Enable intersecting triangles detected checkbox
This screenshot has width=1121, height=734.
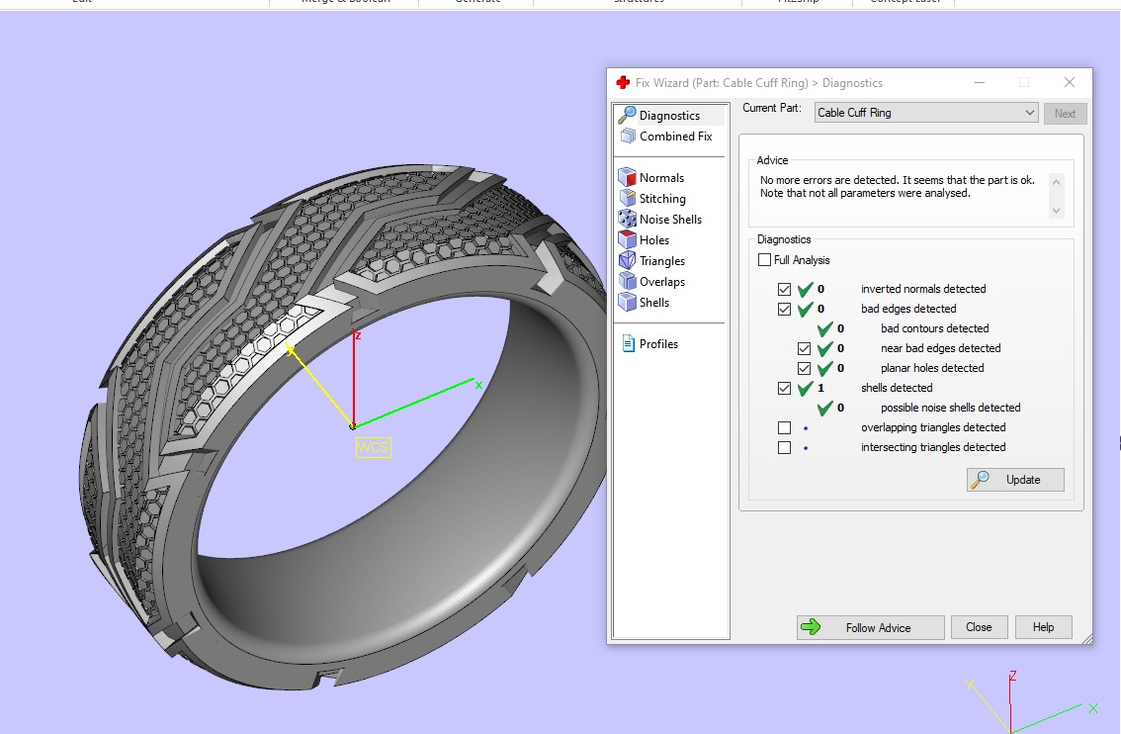(784, 448)
